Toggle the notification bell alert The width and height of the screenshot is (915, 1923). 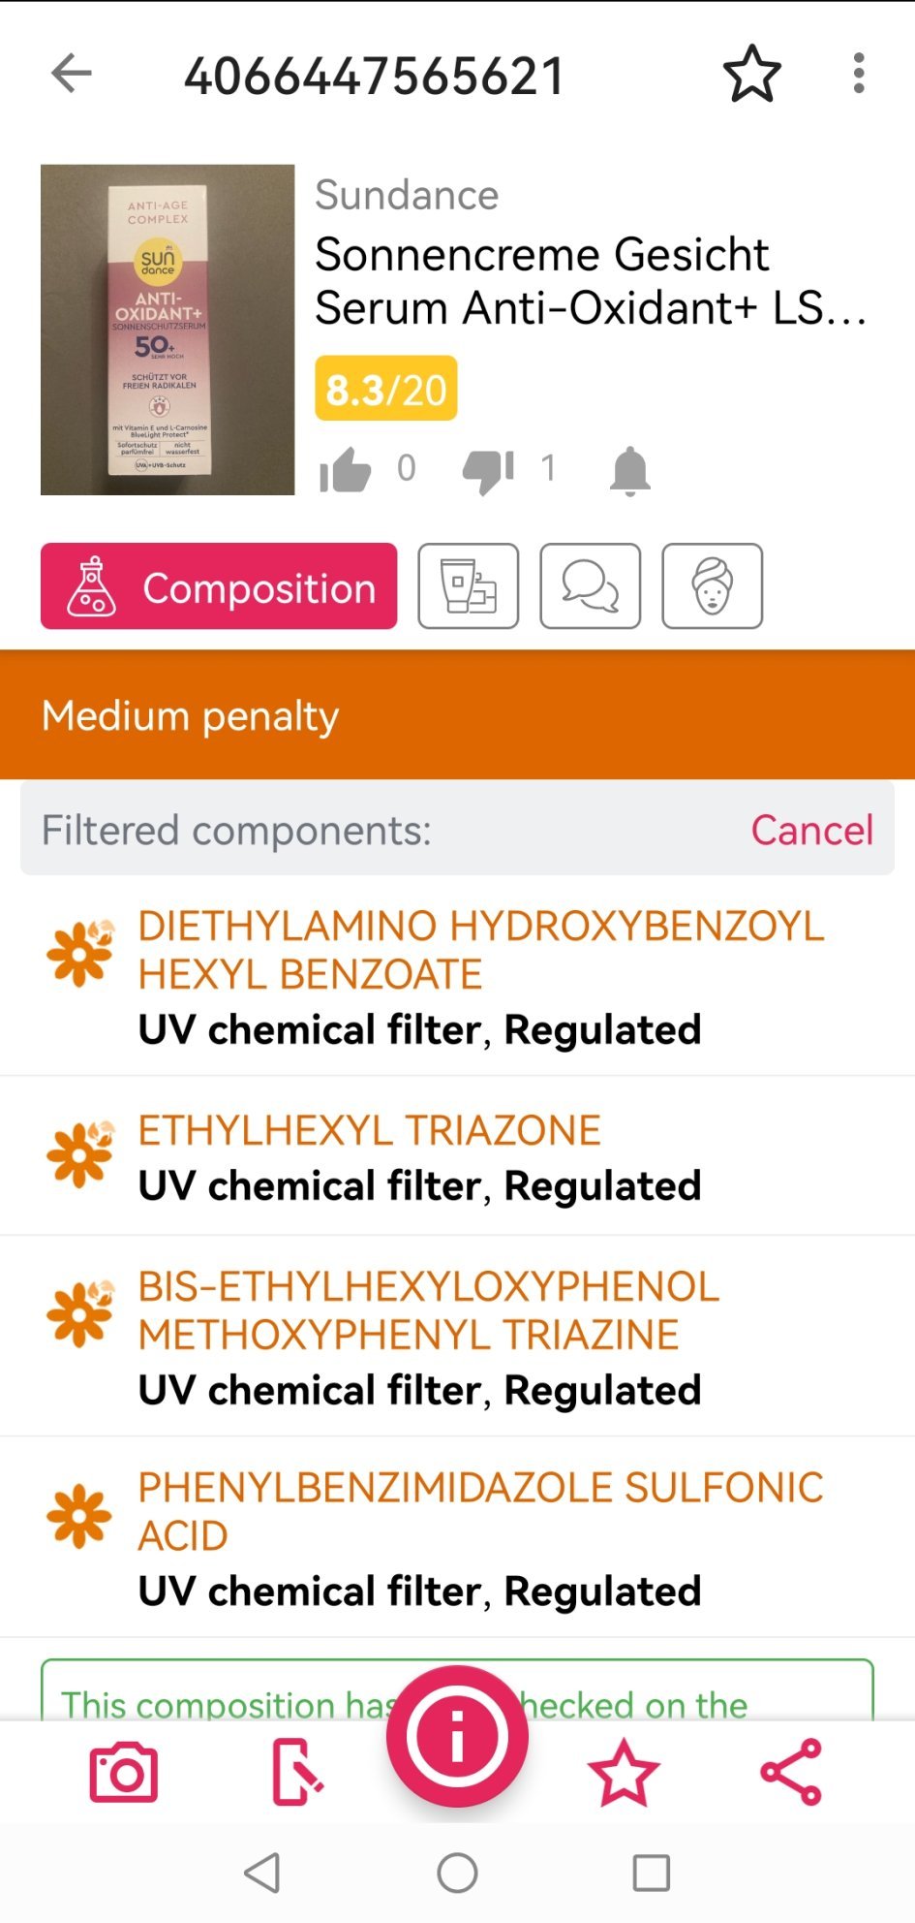pos(629,470)
